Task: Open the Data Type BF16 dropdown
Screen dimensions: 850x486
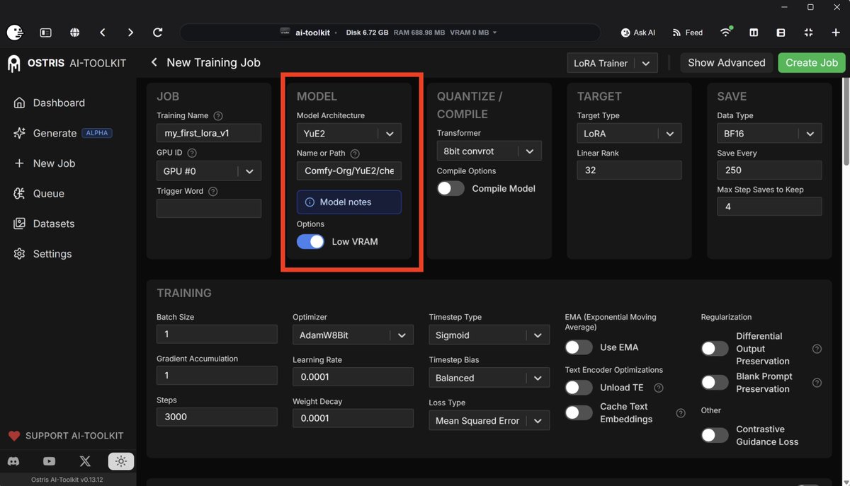Action: [770, 133]
